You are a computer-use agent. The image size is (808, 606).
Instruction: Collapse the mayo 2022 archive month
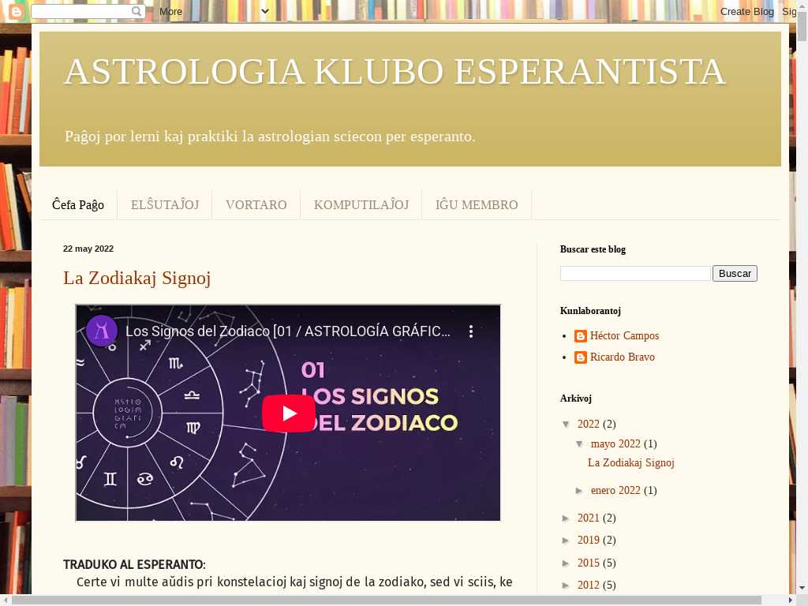[x=580, y=444]
